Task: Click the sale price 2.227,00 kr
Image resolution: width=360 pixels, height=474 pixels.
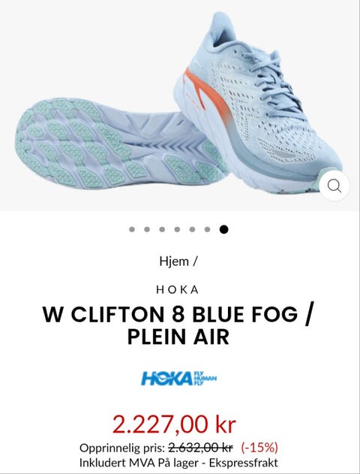Action: 174,424
